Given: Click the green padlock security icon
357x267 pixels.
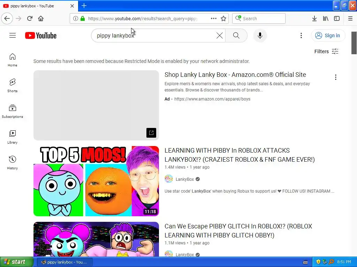Looking at the screenshot, I should click(83, 18).
